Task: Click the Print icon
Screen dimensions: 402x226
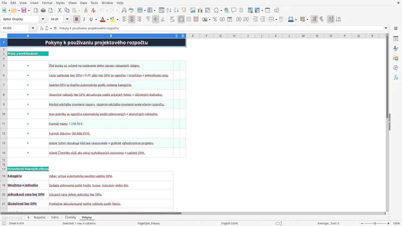Action: point(43,10)
